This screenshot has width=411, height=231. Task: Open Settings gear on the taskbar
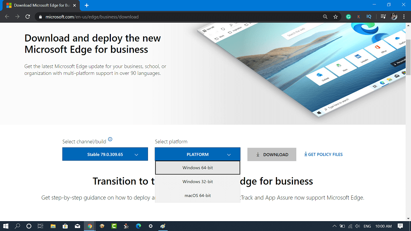point(150,226)
